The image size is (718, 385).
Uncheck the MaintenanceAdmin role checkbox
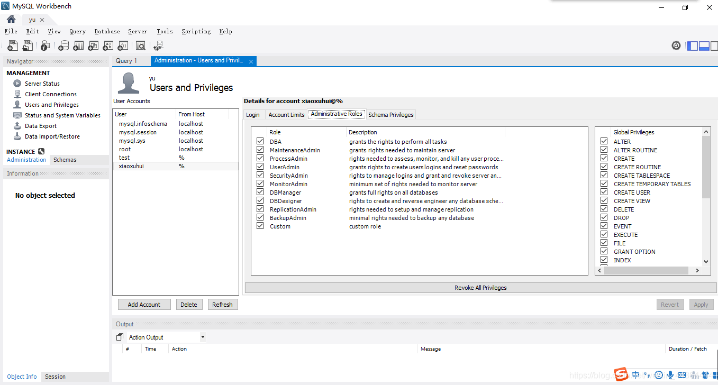point(260,150)
